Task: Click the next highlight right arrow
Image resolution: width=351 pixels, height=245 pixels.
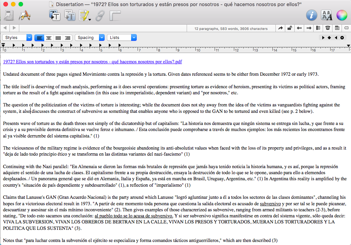Action: 309,28
